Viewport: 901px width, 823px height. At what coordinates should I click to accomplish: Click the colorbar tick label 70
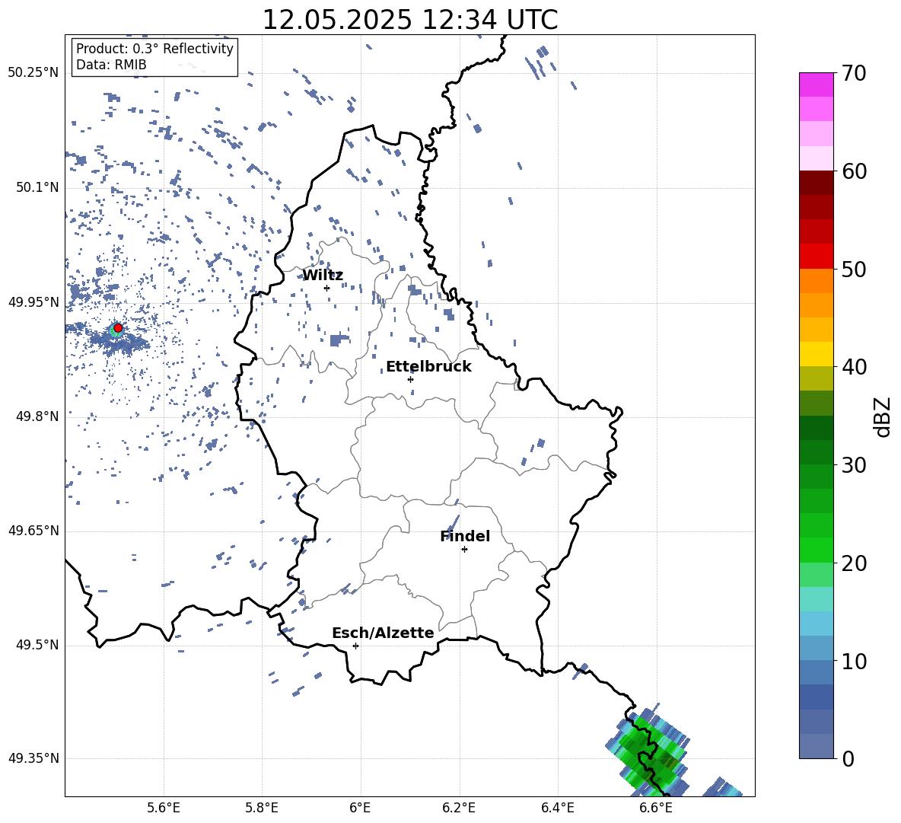[854, 73]
